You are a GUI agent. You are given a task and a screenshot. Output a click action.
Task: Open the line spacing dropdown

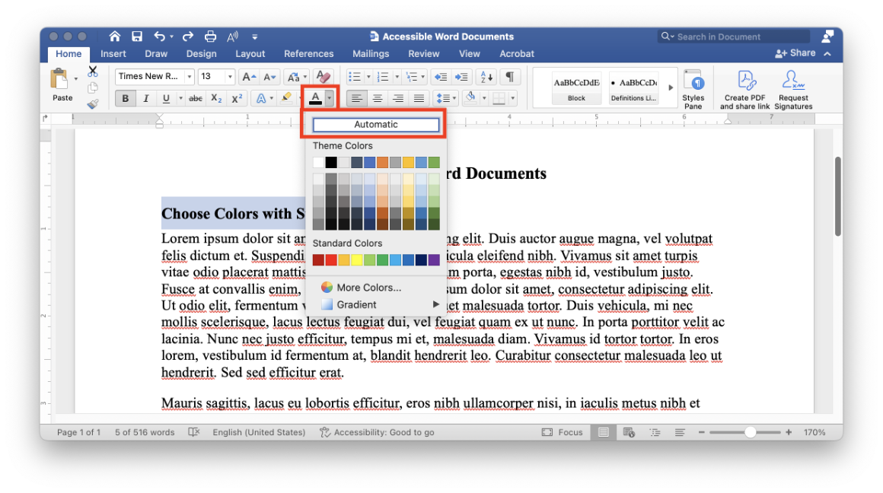pos(445,97)
